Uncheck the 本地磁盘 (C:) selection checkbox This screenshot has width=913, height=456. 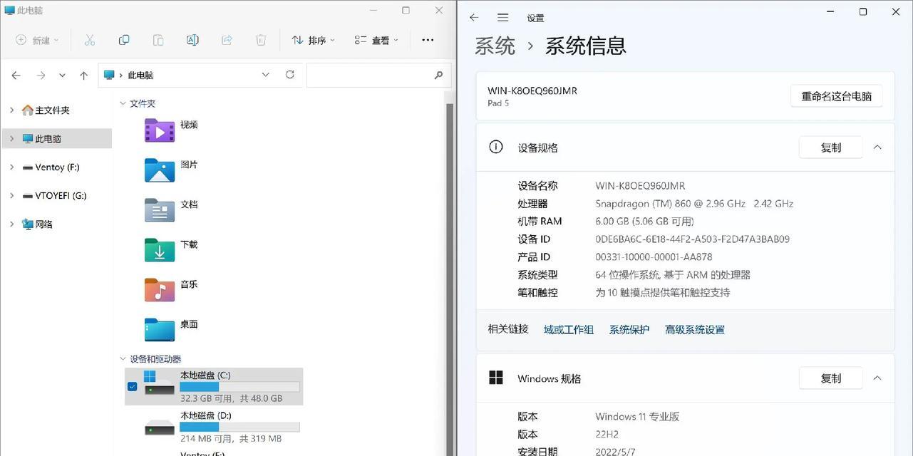click(132, 386)
